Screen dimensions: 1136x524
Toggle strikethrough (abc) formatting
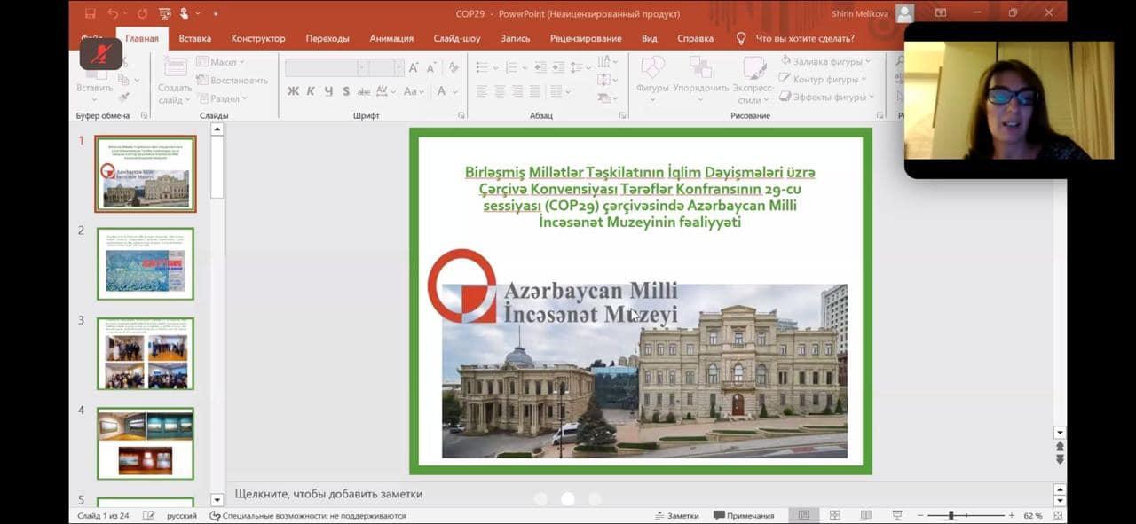pos(364,91)
